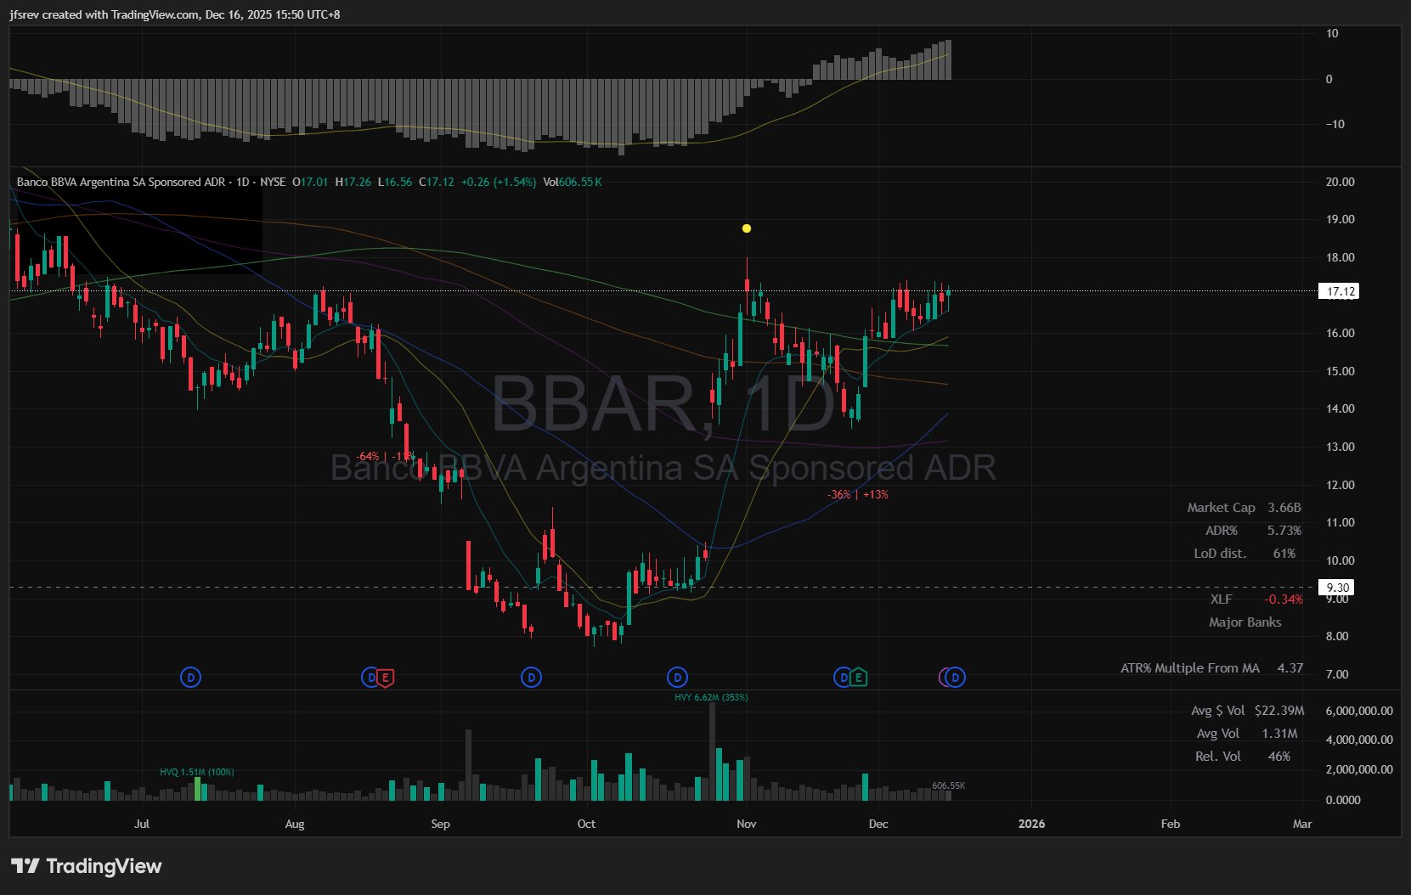Click the 7.00 price axis label

(1337, 674)
